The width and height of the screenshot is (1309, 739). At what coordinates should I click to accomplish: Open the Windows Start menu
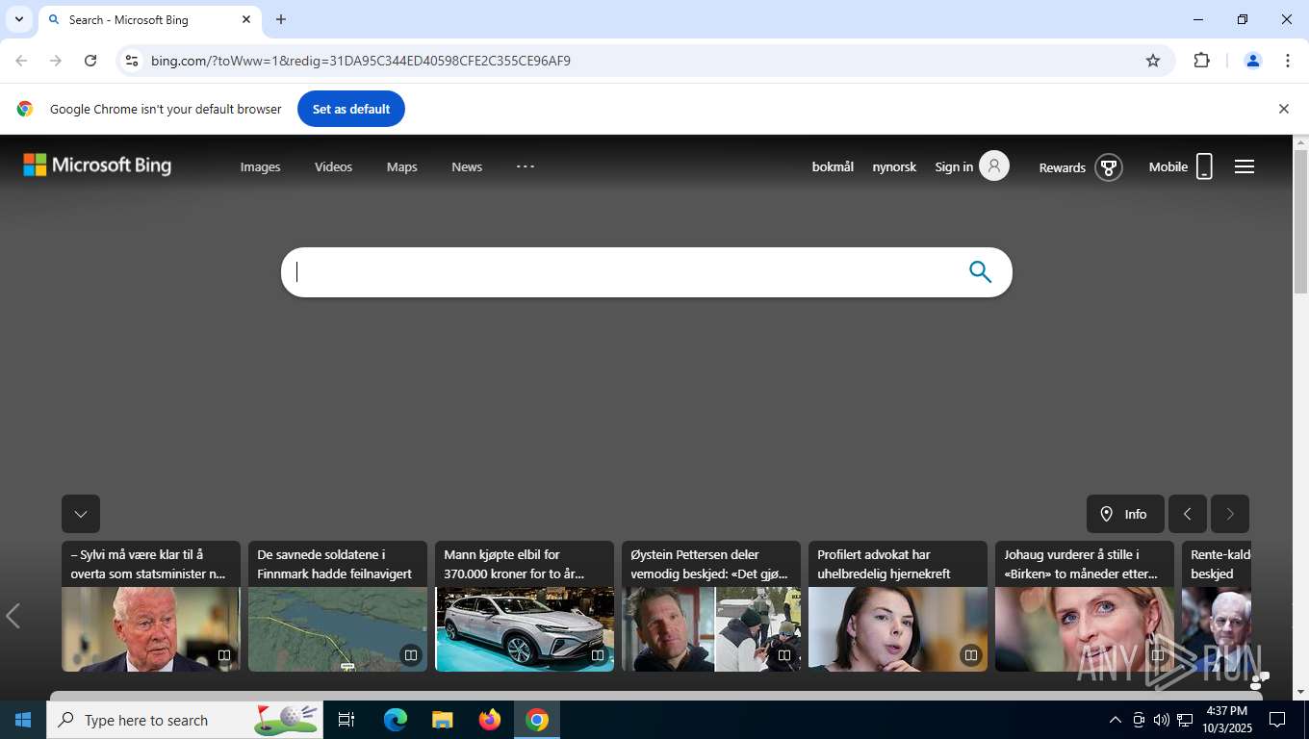click(23, 720)
